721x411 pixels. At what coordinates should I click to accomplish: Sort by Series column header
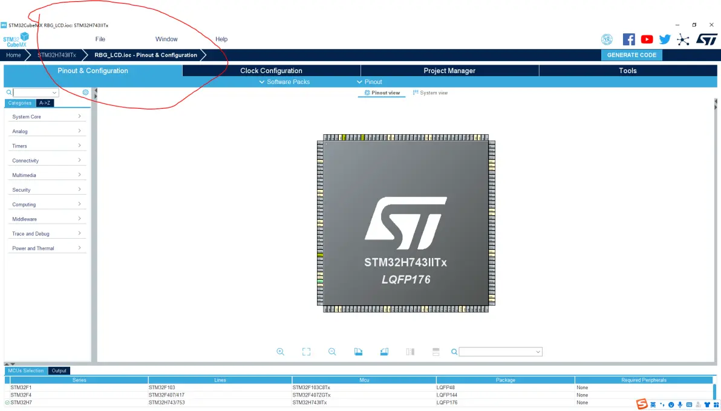[x=79, y=380]
